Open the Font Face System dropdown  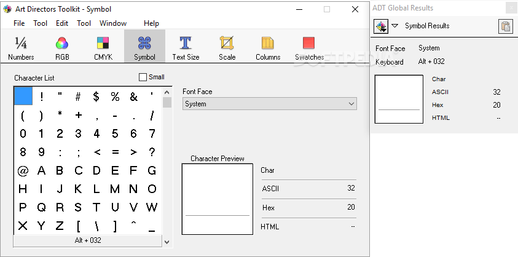[x=270, y=104]
